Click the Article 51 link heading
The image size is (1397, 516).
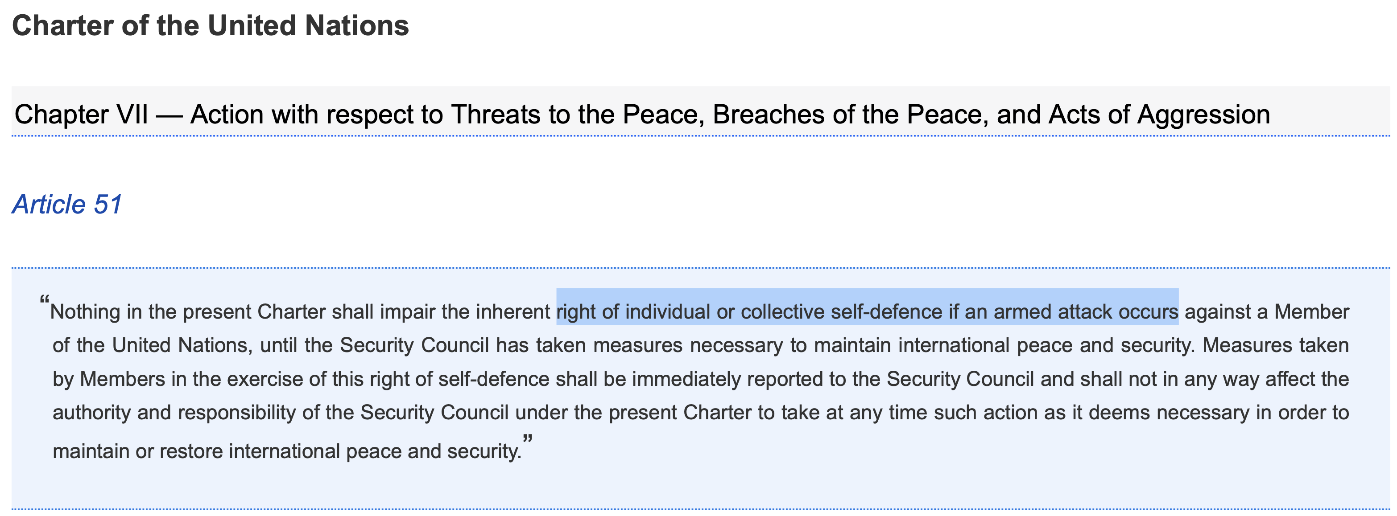pos(67,205)
